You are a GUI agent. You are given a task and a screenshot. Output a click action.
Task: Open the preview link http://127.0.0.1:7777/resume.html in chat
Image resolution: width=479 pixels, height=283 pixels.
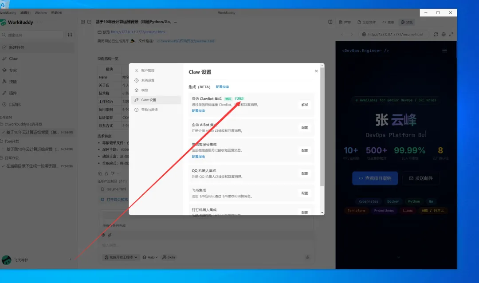pyautogui.click(x=138, y=32)
